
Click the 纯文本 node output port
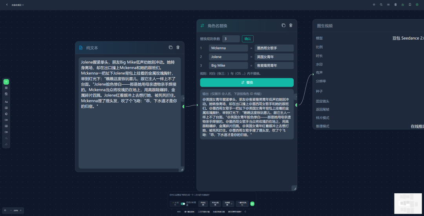(x=184, y=106)
